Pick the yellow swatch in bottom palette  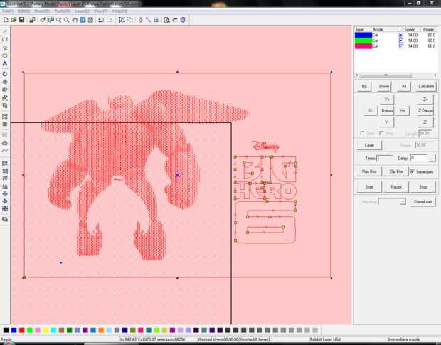[46, 330]
